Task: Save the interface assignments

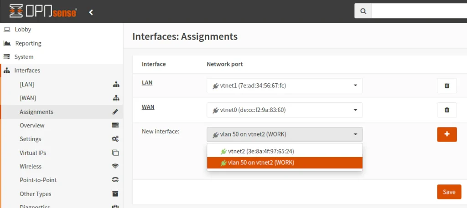Action: 449,192
